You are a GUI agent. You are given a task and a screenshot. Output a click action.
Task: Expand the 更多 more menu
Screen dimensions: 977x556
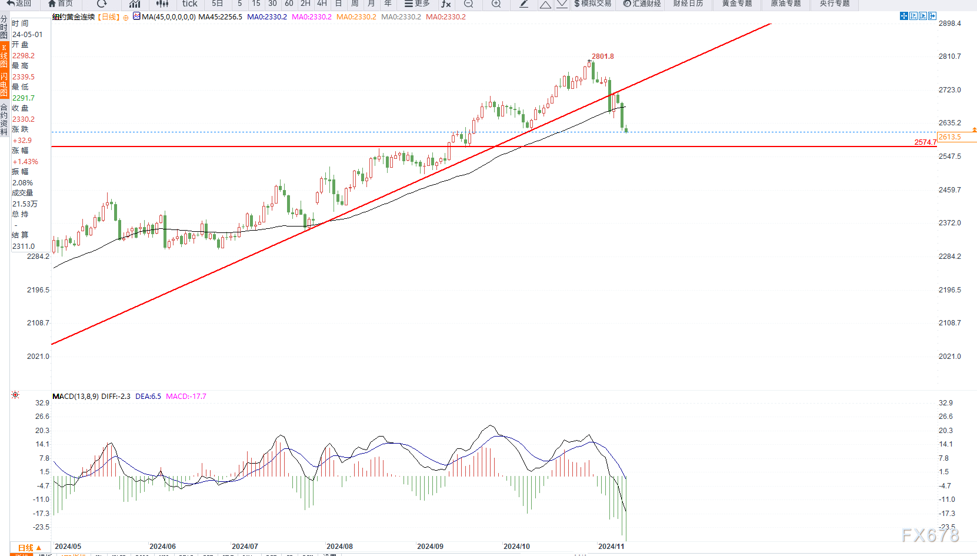pos(417,4)
